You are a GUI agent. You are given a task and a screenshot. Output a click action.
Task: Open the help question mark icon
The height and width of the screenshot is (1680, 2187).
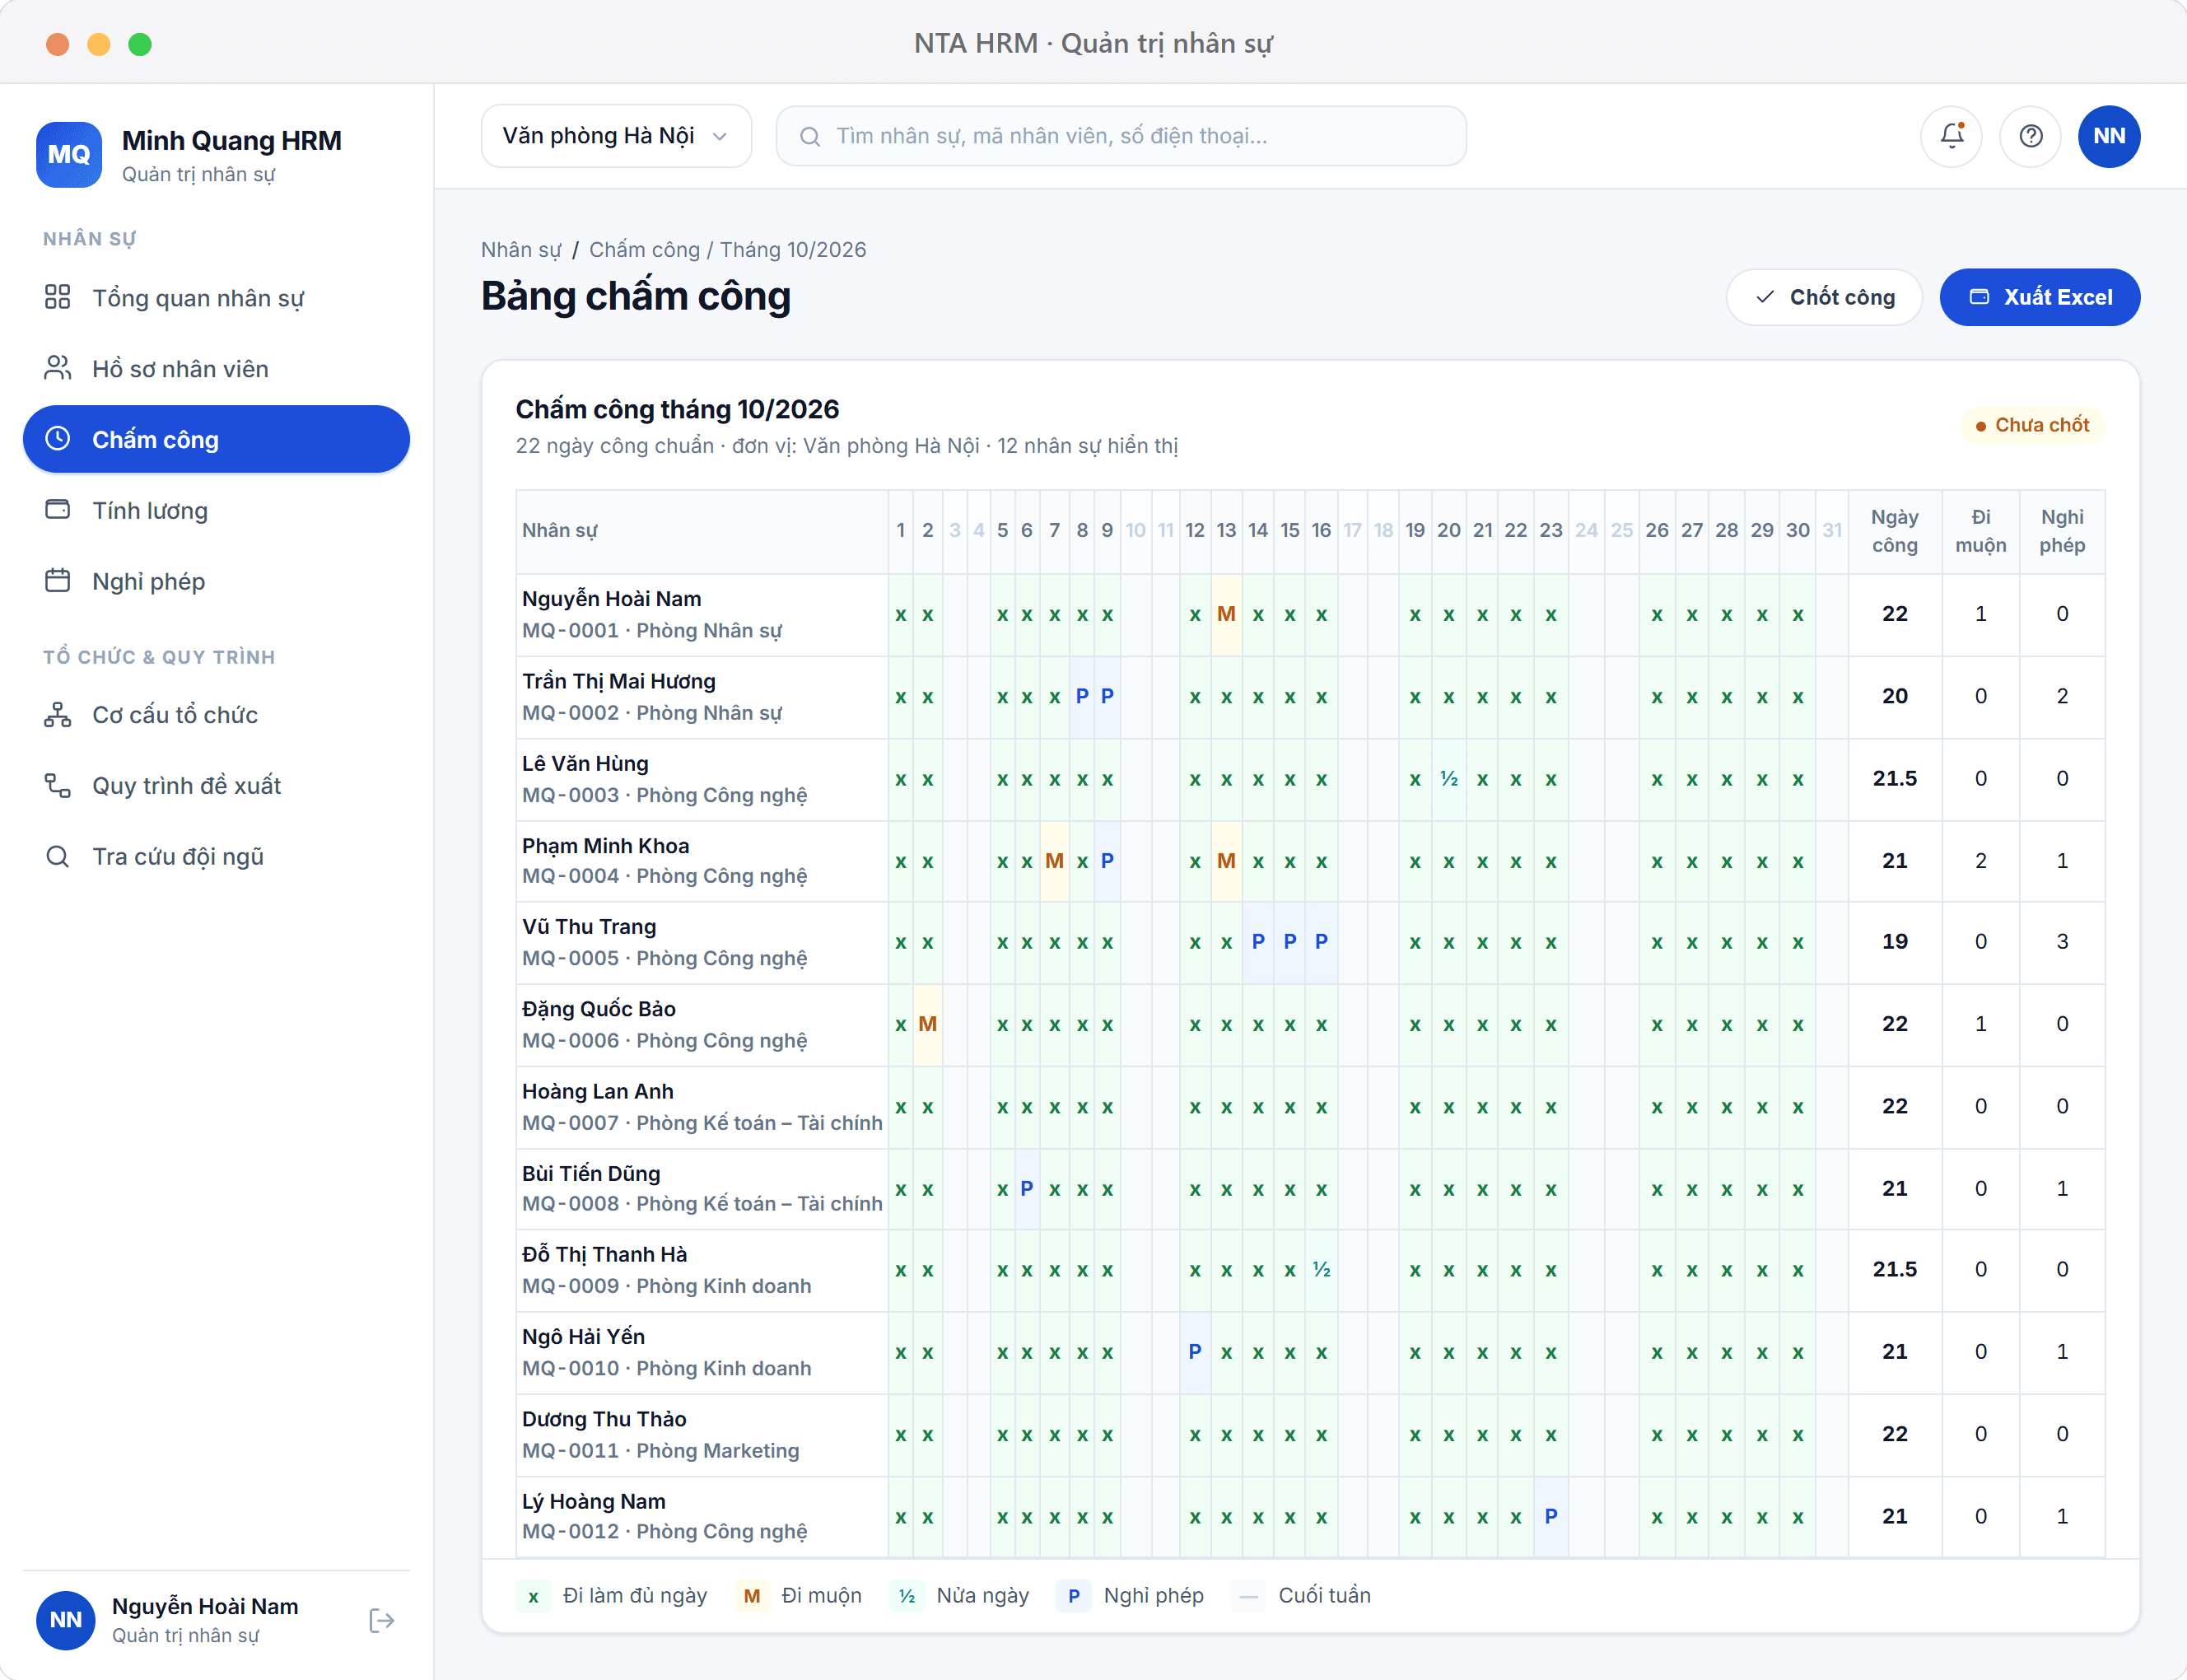2030,136
